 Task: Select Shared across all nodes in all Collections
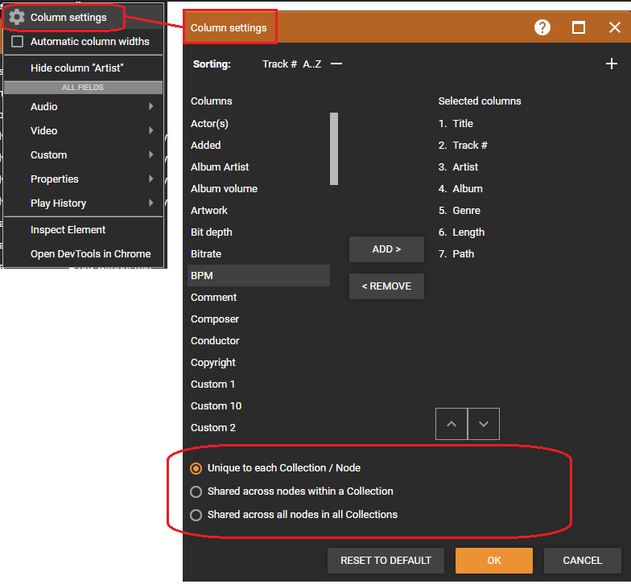(x=196, y=515)
